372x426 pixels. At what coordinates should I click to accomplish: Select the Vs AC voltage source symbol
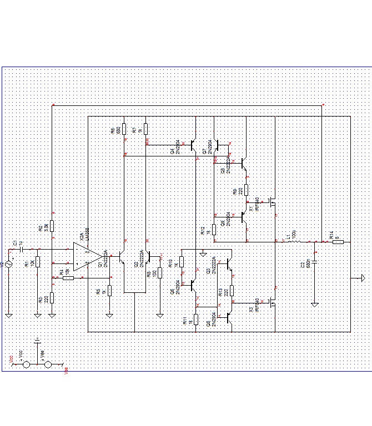click(9, 264)
